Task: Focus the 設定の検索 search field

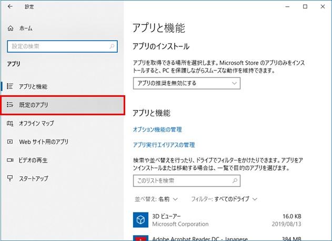Action: point(62,46)
